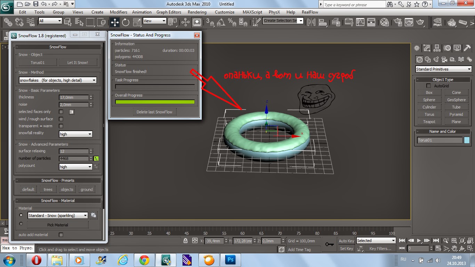
Task: Open the Curve Editor icon
Action: coord(360,22)
